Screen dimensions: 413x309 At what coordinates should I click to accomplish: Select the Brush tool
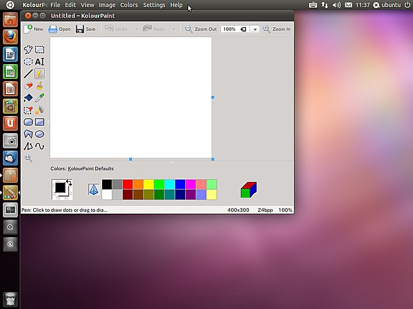pyautogui.click(x=40, y=86)
